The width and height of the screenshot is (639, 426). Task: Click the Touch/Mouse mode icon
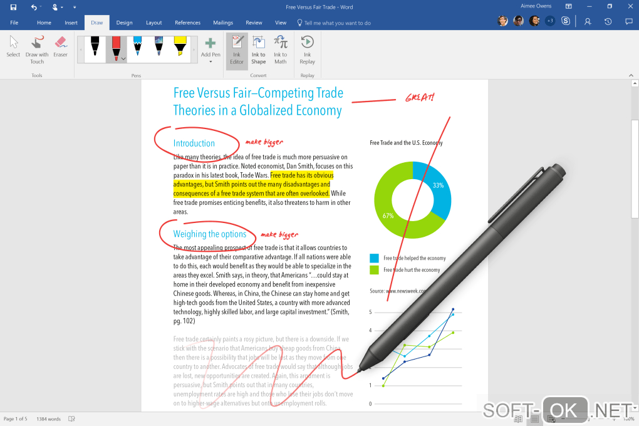click(55, 7)
